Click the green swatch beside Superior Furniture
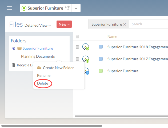 coord(101,71)
